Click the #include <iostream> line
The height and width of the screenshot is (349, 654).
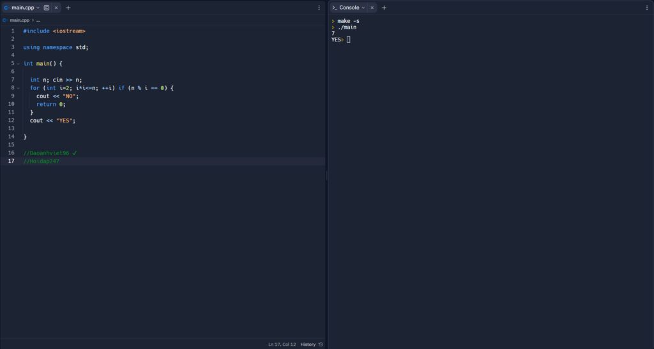54,31
